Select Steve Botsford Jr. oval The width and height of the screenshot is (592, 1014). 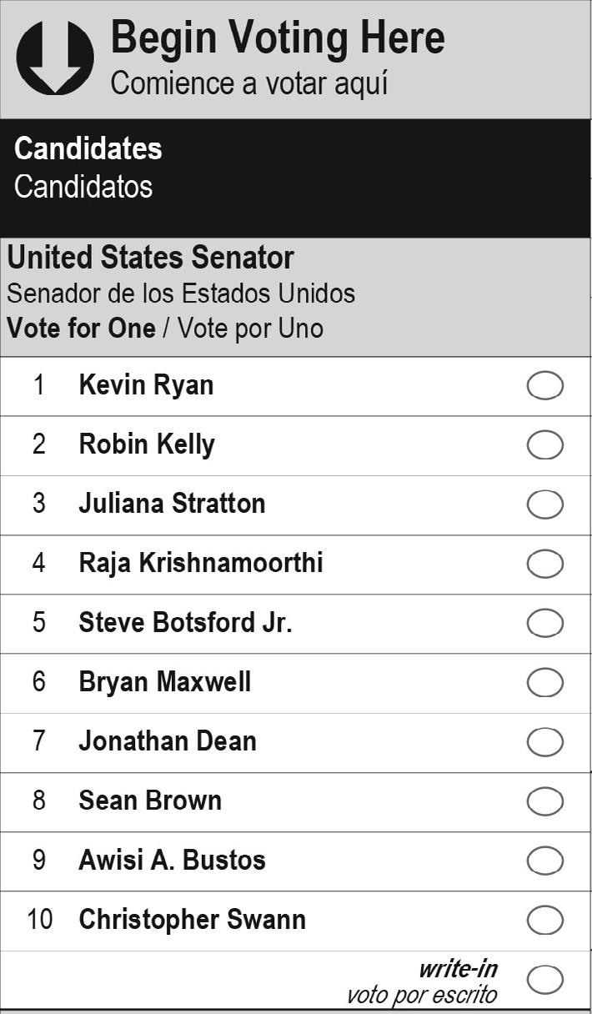545,623
